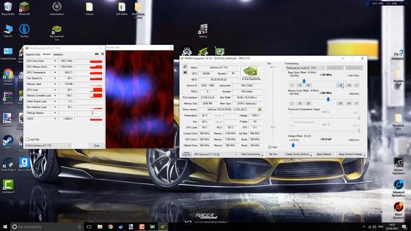
Task: Click GPU-Z screenshot camera icon
Action: pyautogui.click(x=97, y=54)
